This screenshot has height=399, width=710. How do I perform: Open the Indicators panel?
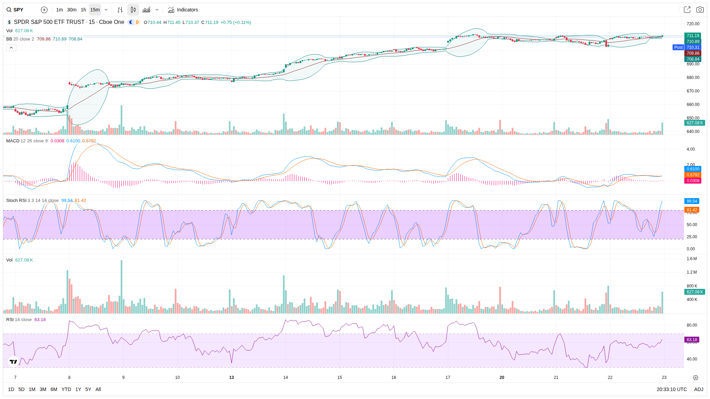point(183,10)
